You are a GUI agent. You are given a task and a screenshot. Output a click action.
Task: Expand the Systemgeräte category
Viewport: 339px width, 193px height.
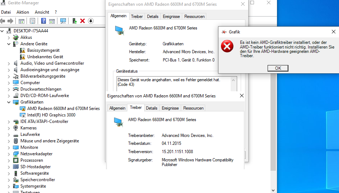pos(9,187)
